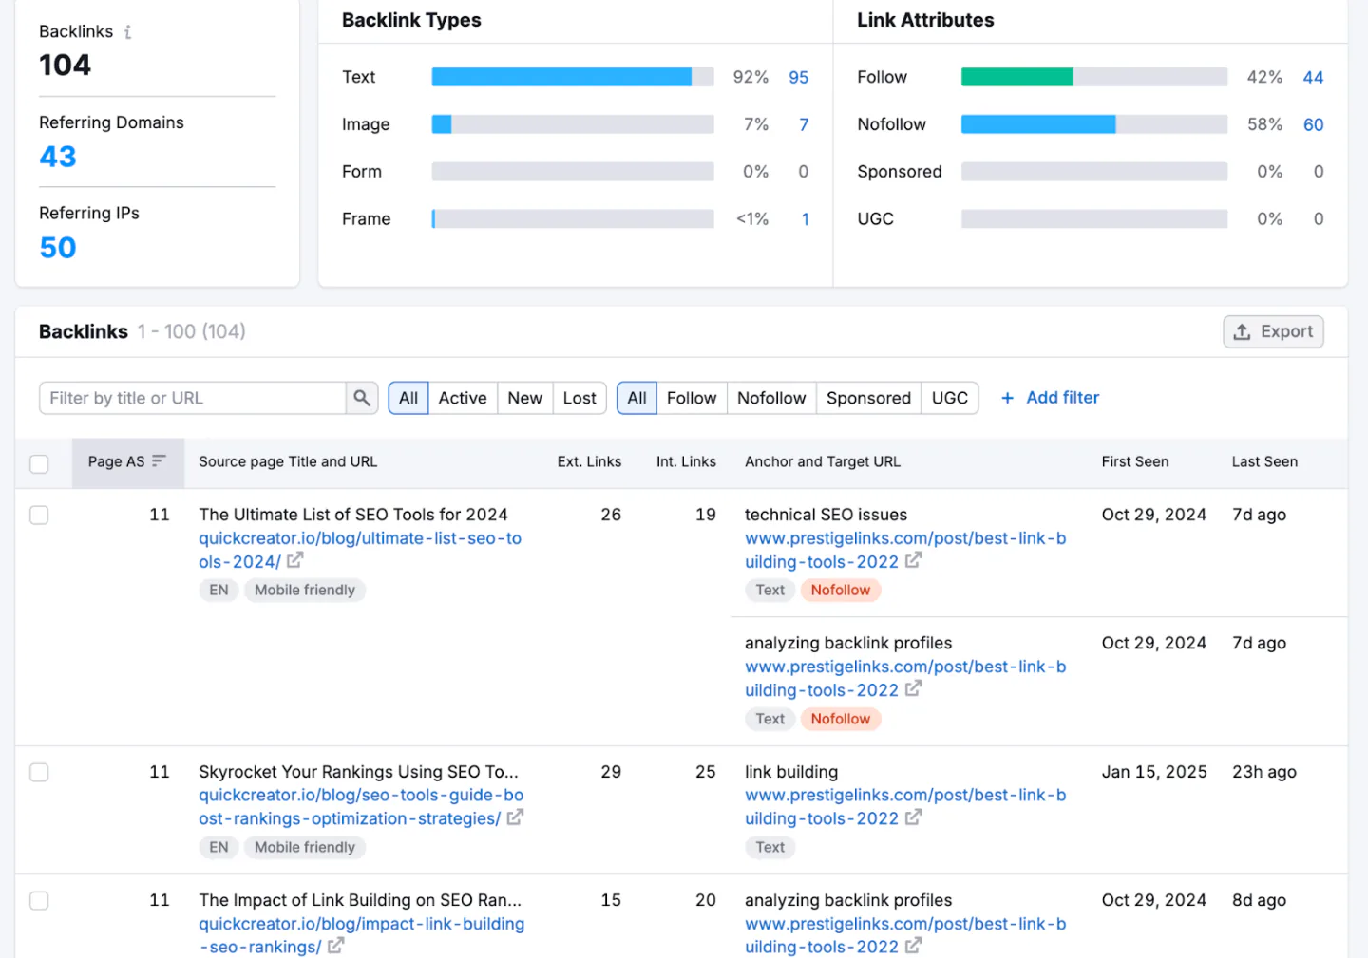Click the '23h ago' last seen value

pos(1264,772)
